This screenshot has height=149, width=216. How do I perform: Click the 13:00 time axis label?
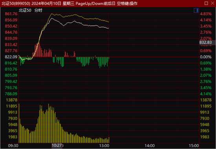pyautogui.click(x=104, y=145)
